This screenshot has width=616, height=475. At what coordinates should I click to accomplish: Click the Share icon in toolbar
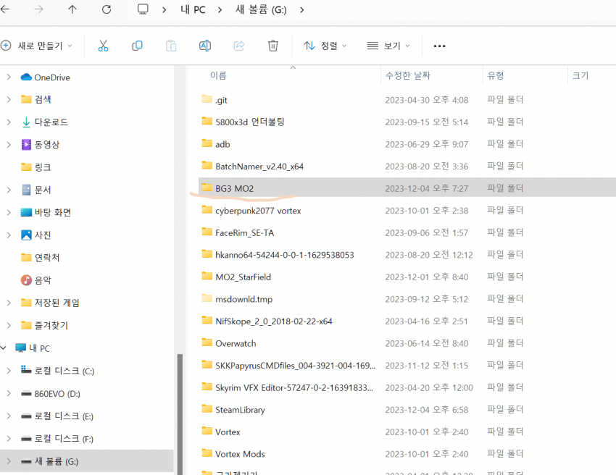point(239,46)
